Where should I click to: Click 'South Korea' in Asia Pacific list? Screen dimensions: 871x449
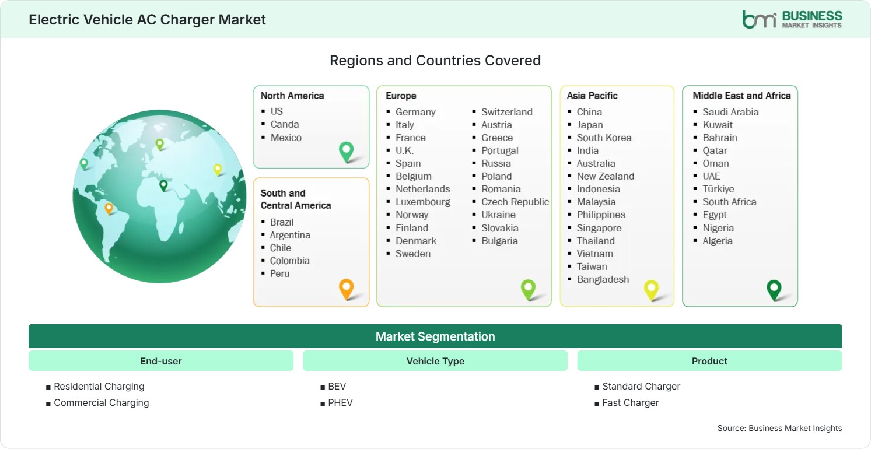604,138
